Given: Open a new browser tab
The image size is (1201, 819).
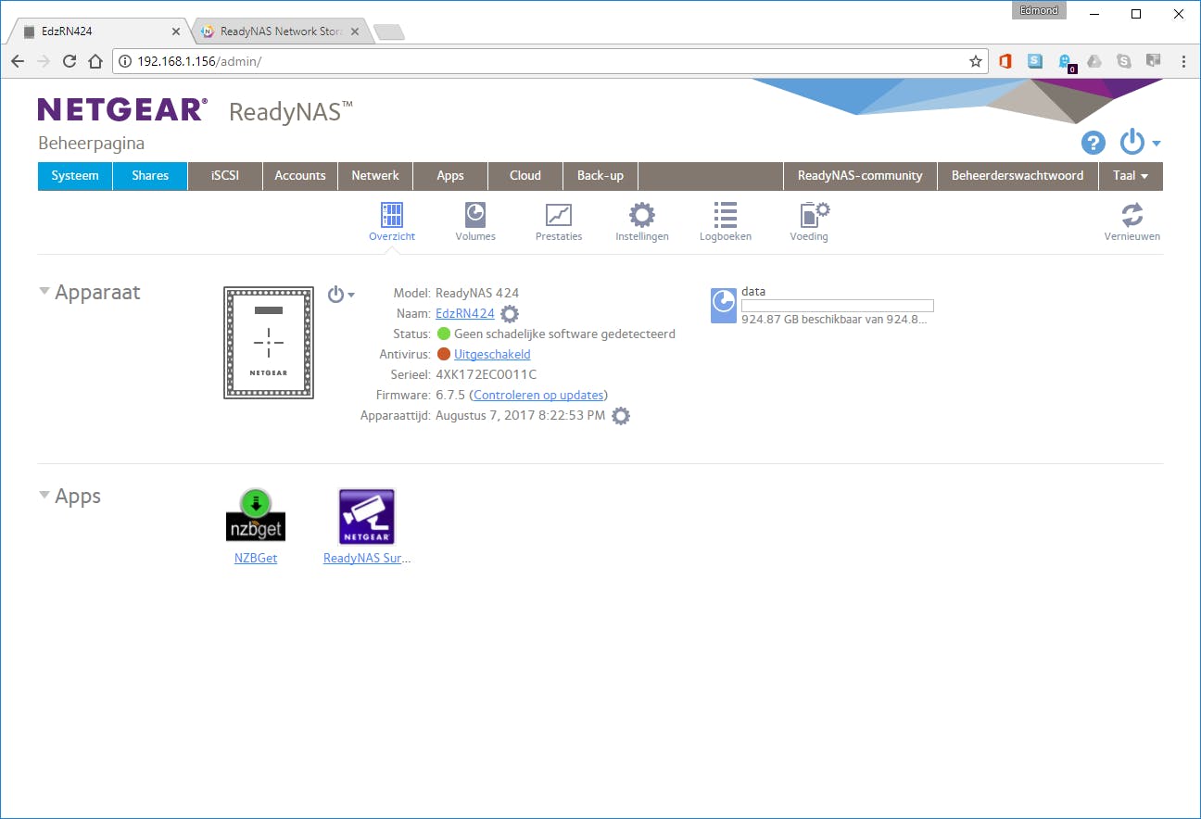Looking at the screenshot, I should pos(389,32).
